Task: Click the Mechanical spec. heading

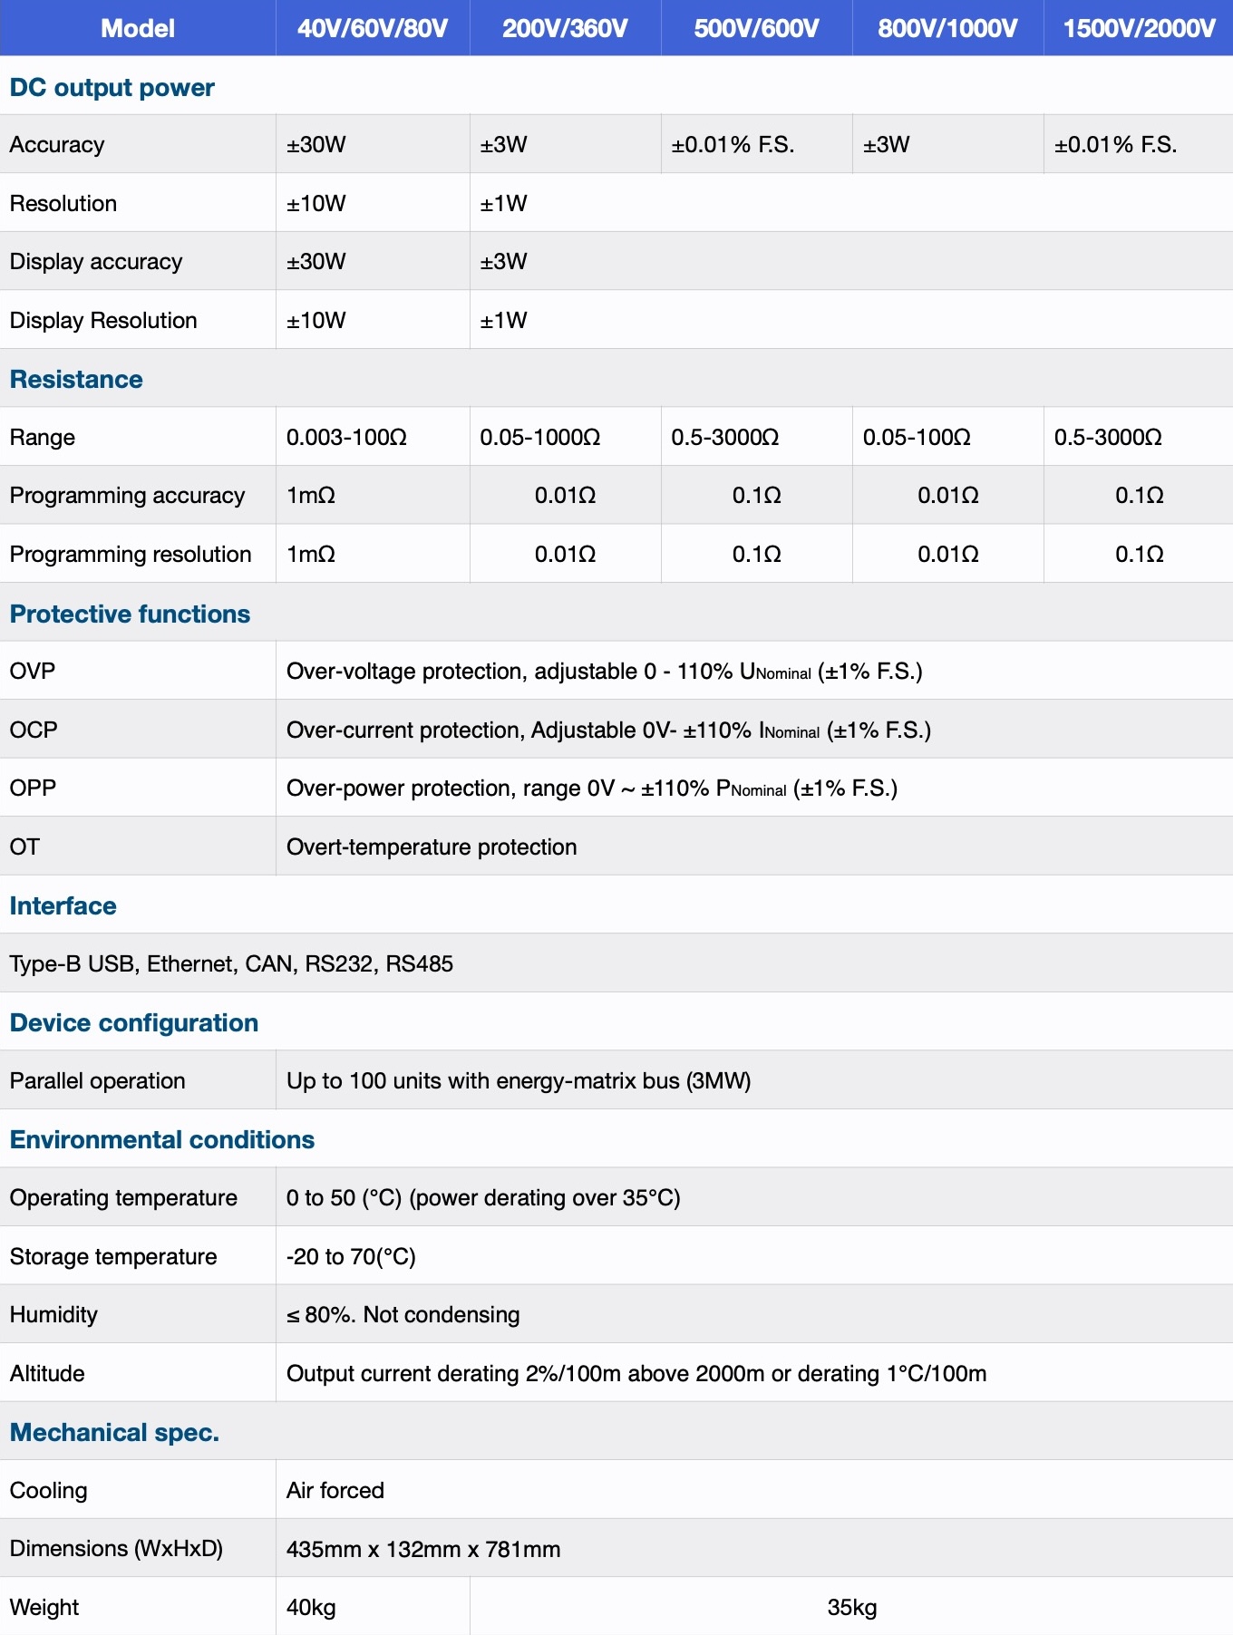Action: (114, 1432)
